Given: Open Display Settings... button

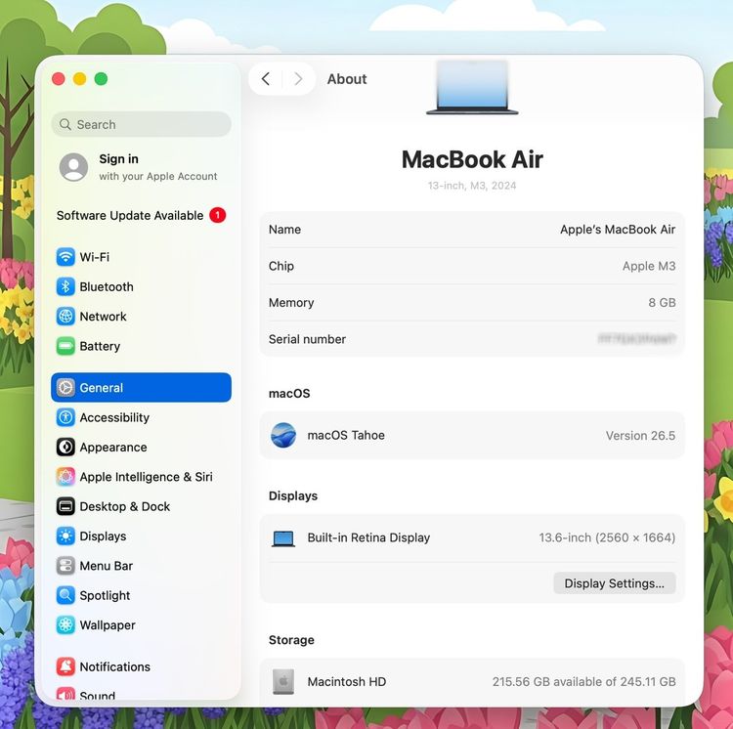Looking at the screenshot, I should [x=615, y=583].
